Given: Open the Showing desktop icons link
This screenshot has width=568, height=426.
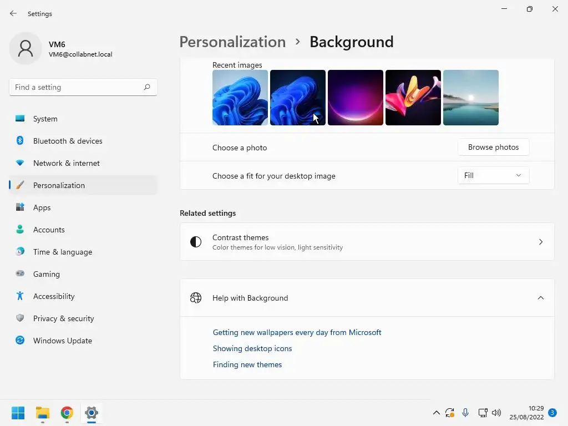Looking at the screenshot, I should [x=252, y=348].
